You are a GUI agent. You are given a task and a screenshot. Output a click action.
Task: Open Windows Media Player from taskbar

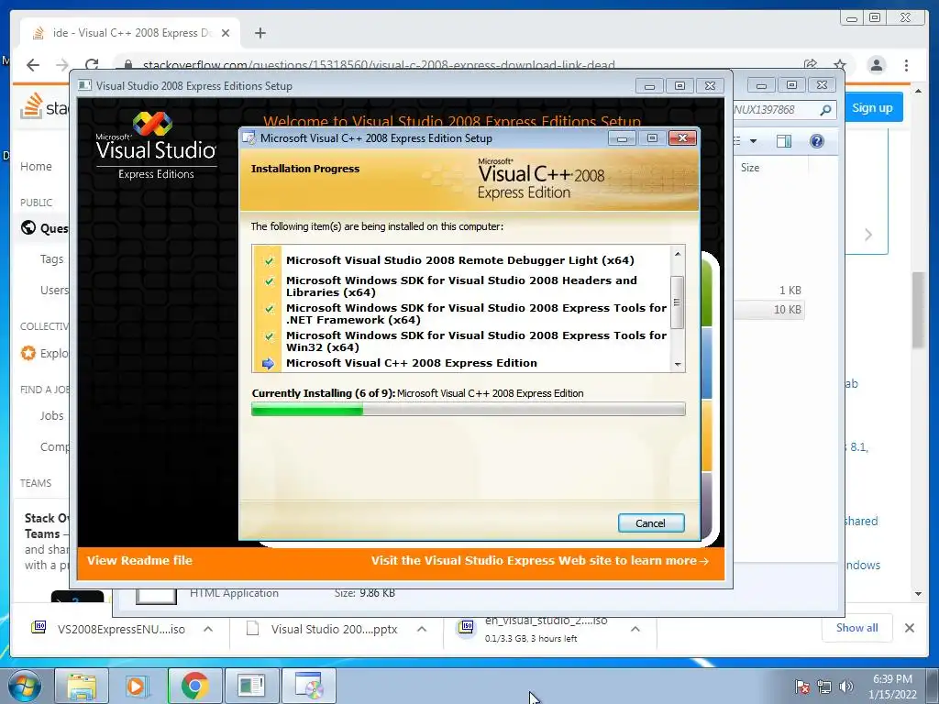point(138,686)
